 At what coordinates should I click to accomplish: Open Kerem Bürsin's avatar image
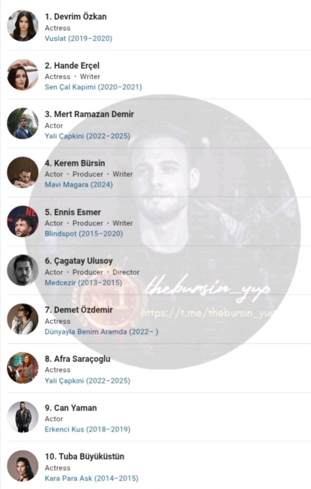coord(23,173)
